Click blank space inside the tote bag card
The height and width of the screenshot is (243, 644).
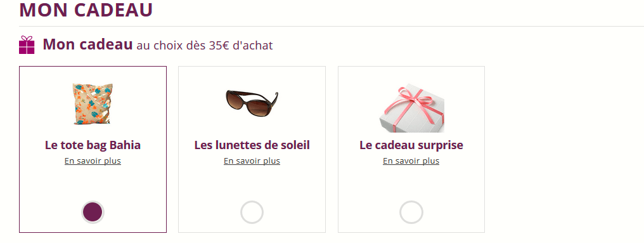[x=93, y=183]
